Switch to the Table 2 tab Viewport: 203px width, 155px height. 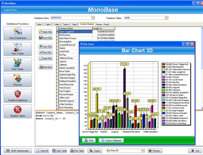(x=48, y=24)
